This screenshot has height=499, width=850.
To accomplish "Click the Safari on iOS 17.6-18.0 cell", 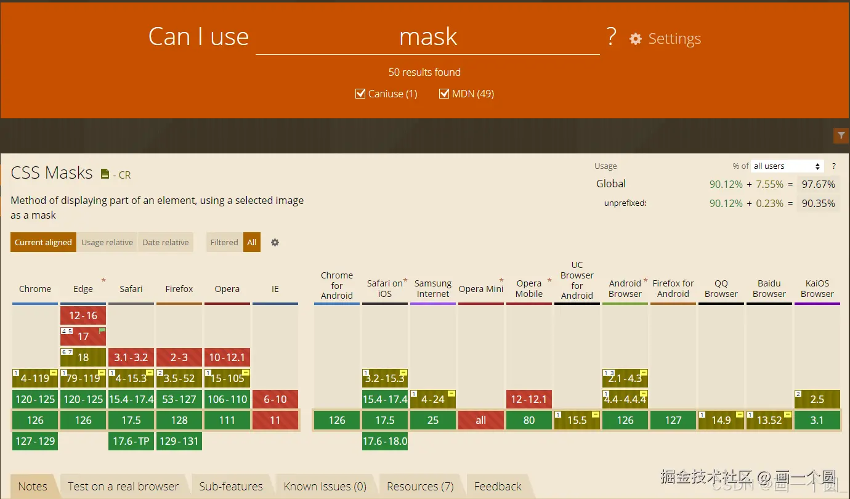I will point(385,441).
